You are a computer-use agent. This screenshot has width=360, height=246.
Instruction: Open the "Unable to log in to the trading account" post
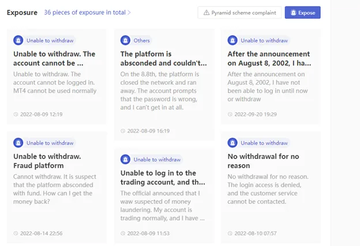coord(163,177)
